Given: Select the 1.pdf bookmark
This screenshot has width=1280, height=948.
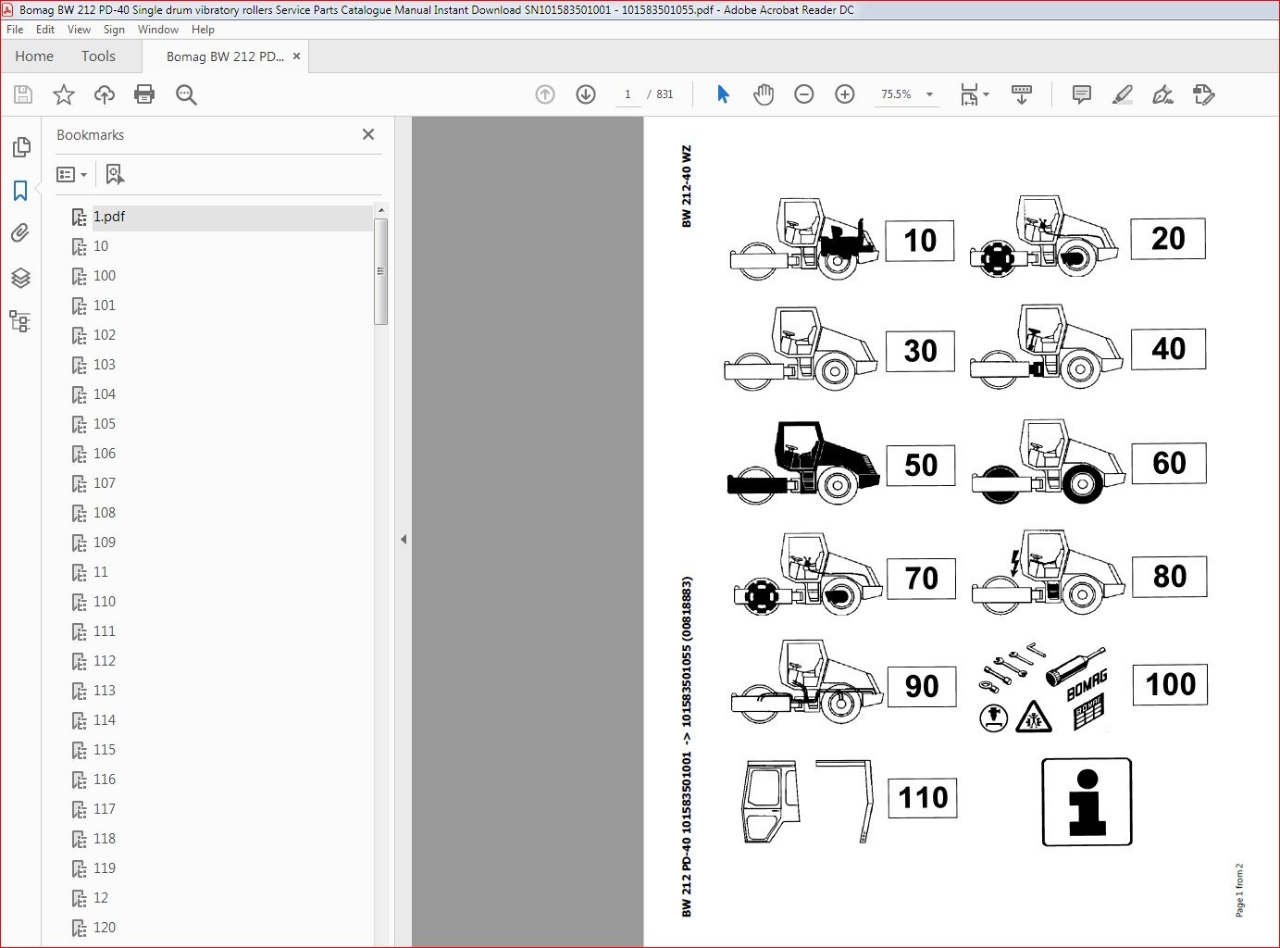Looking at the screenshot, I should tap(109, 217).
